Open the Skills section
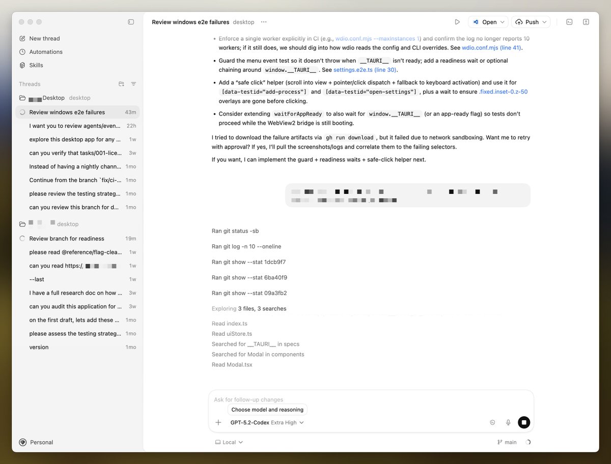Viewport: 611px width, 464px height. 31,65
